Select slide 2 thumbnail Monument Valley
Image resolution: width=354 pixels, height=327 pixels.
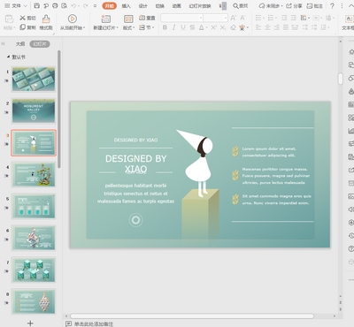click(34, 110)
